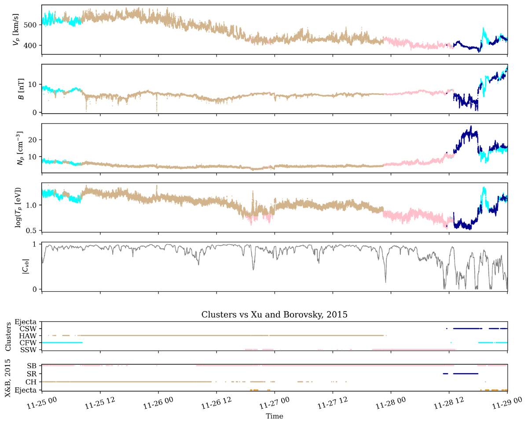Click the plot title 'Clusters vs Xu and Borovsky, 2015'
The width and height of the screenshot is (528, 425).
pyautogui.click(x=275, y=315)
